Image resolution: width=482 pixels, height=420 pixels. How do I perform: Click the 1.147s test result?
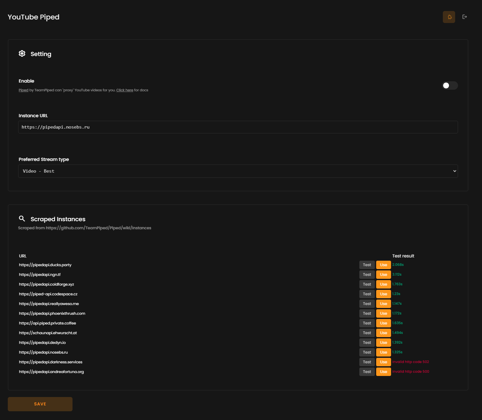pos(397,304)
